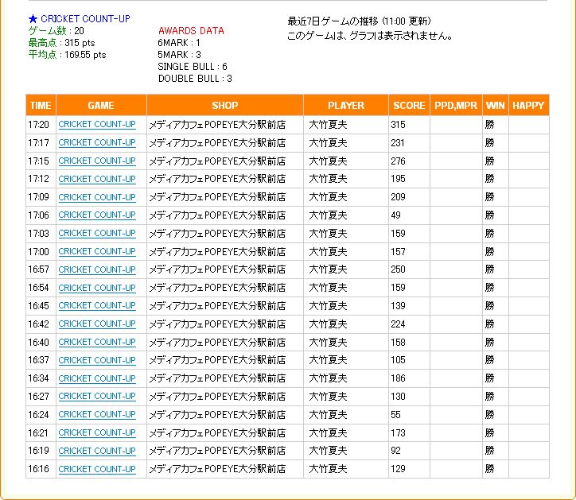Click the 平均点 : 169.55 pts stat
The width and height of the screenshot is (576, 500).
(67, 55)
